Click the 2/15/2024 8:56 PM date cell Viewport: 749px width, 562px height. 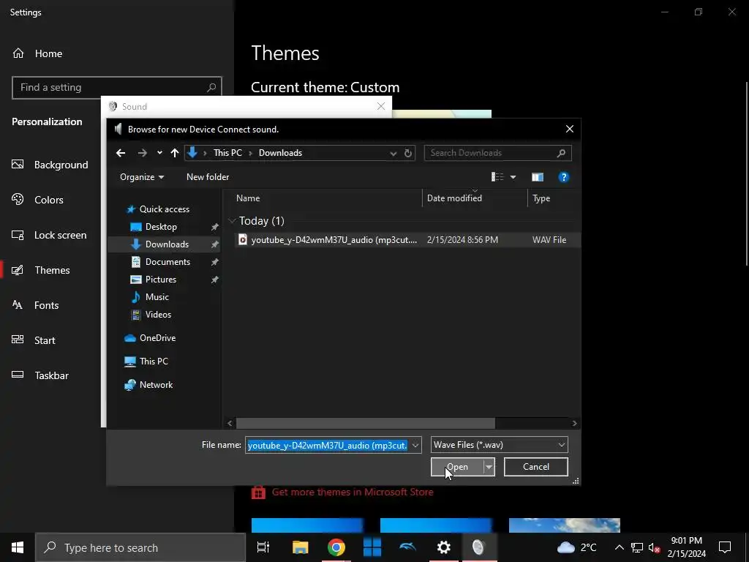[x=462, y=240]
